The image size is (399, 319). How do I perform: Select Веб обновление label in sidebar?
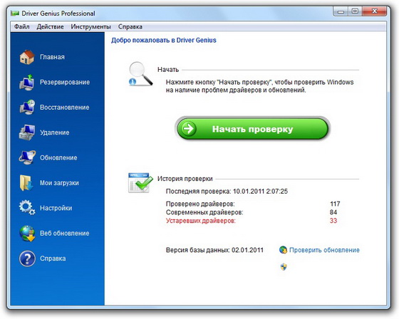pyautogui.click(x=65, y=234)
